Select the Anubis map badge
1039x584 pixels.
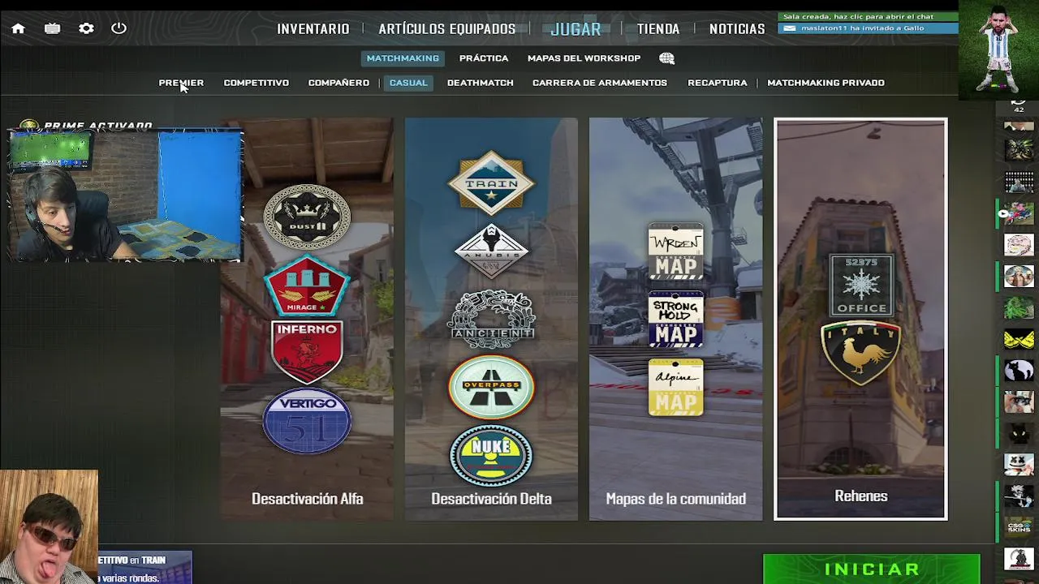491,251
